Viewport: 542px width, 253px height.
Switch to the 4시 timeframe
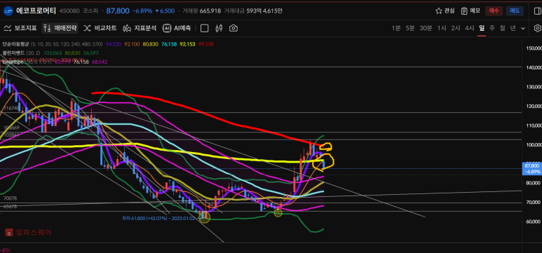pos(469,28)
